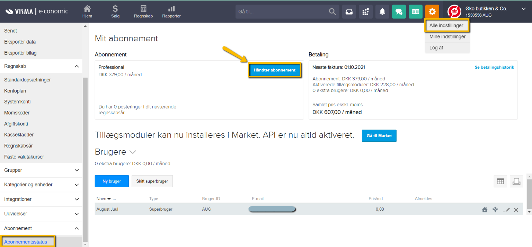Collapse the Regnskab sidebar section

click(x=77, y=66)
